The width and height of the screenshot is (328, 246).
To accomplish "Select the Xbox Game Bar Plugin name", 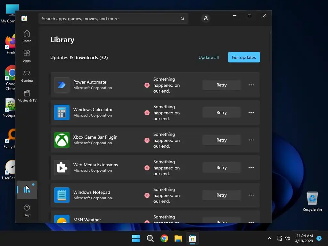I will pyautogui.click(x=95, y=137).
